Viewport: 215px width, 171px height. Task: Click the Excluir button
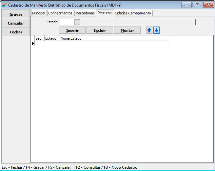pos(100,30)
